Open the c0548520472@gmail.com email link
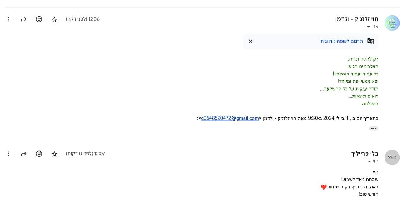Image resolution: width=400 pixels, height=200 pixels. click(x=230, y=118)
